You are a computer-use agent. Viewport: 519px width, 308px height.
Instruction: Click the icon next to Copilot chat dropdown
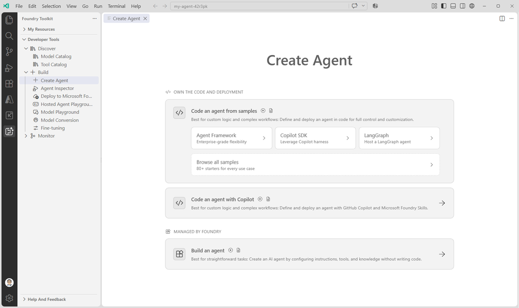[375, 6]
